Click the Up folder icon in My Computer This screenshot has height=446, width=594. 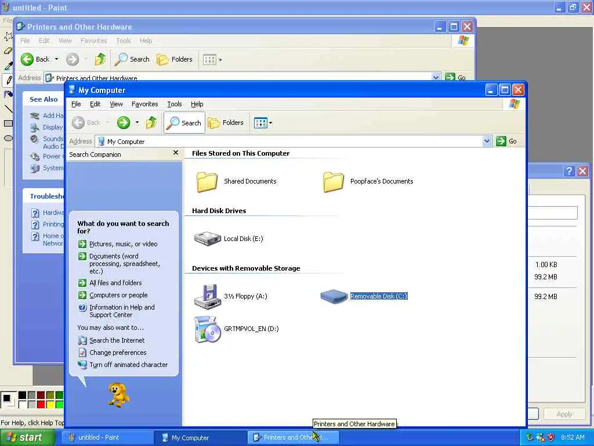[151, 123]
